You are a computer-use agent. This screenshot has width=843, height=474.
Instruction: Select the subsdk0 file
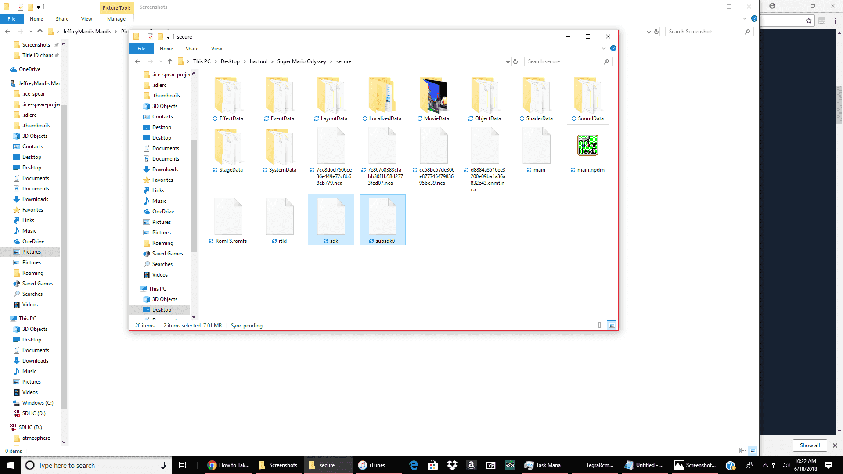point(382,220)
